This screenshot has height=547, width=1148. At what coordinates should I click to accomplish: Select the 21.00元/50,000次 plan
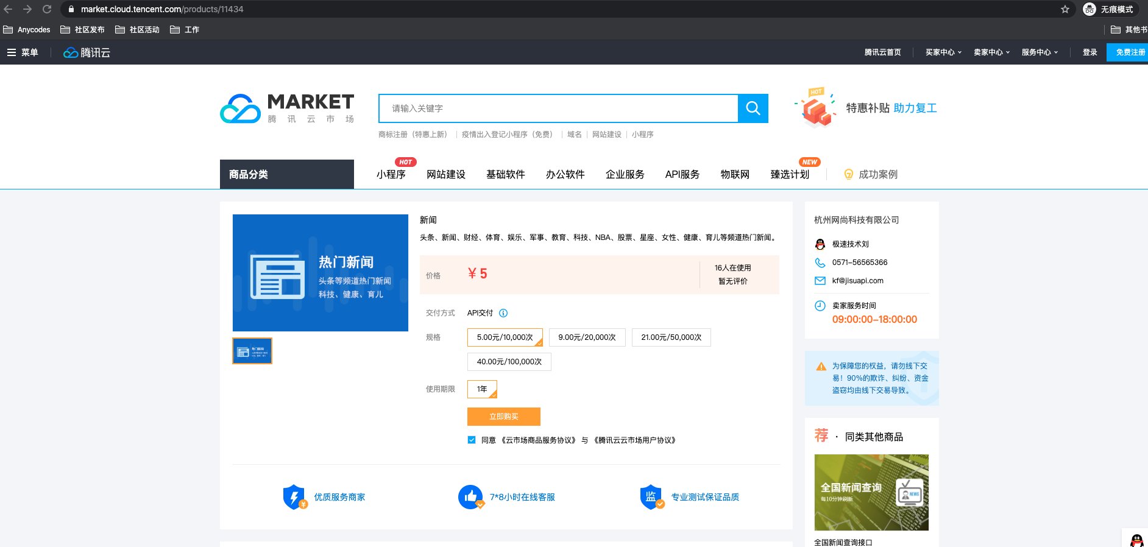pos(671,337)
